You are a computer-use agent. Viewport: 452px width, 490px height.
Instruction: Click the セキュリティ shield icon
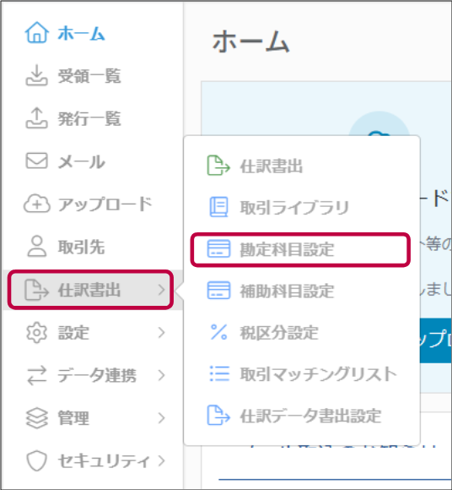37,460
